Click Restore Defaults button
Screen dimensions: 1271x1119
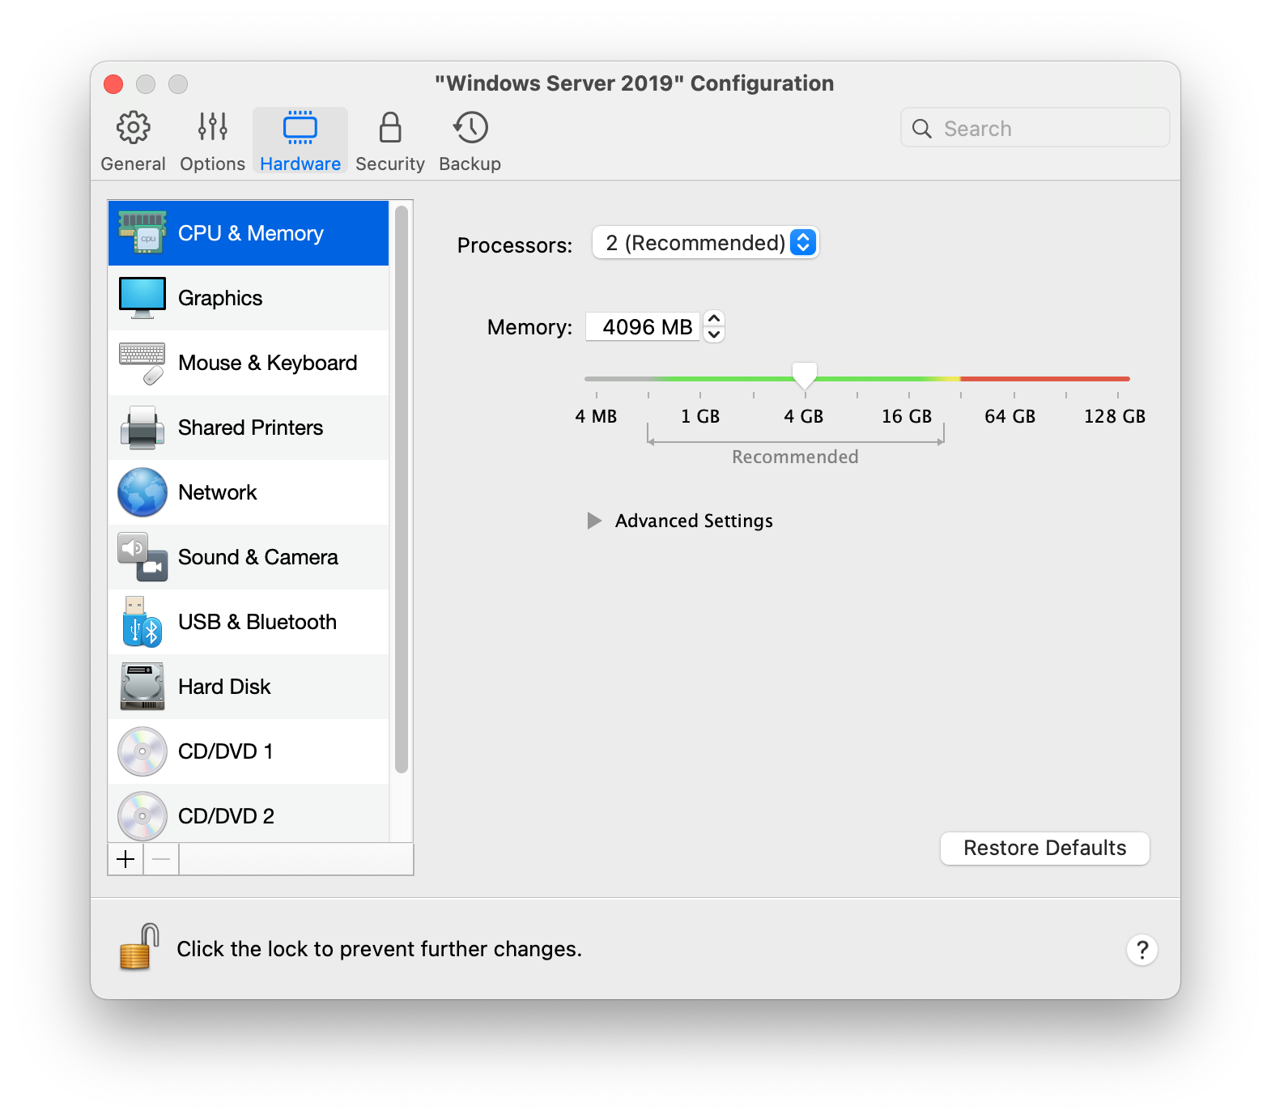pyautogui.click(x=1044, y=848)
